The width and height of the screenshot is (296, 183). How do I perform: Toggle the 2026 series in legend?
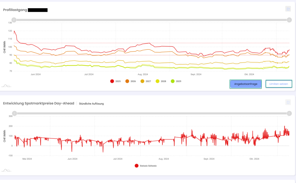click(130, 81)
